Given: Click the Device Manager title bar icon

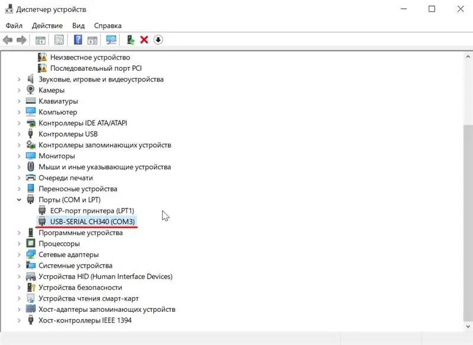Looking at the screenshot, I should click(x=9, y=9).
